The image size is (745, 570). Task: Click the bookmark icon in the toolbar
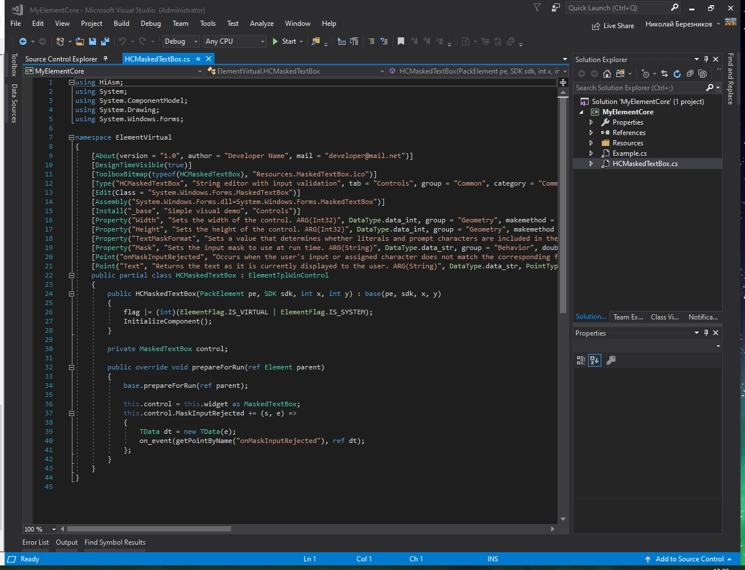click(x=401, y=41)
